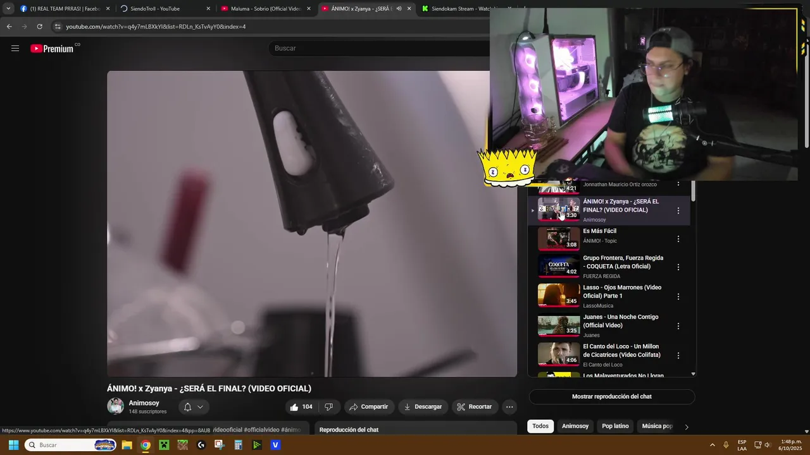Image resolution: width=810 pixels, height=455 pixels.
Task: Open File Explorer from the taskbar
Action: pos(127,445)
